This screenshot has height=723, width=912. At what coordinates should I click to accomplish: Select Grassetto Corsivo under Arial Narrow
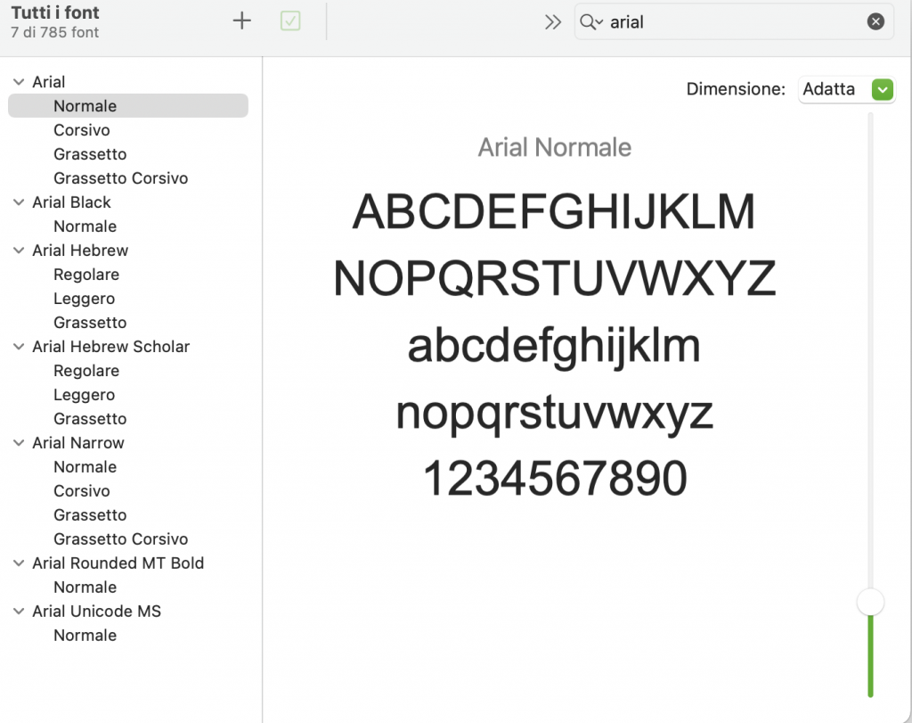point(128,539)
